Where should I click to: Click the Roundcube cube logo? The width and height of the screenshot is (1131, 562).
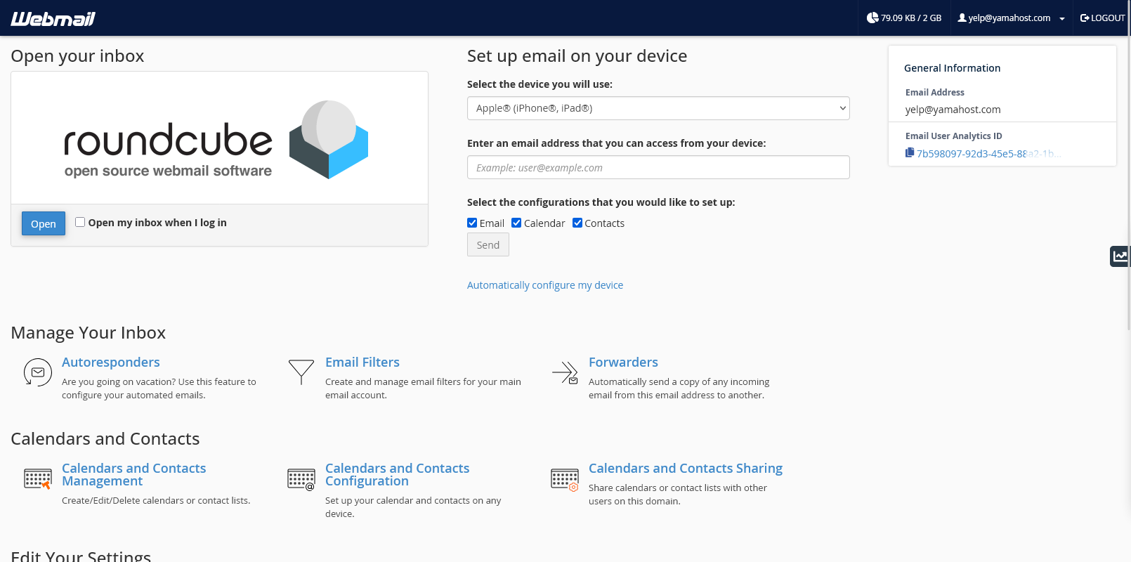(329, 139)
